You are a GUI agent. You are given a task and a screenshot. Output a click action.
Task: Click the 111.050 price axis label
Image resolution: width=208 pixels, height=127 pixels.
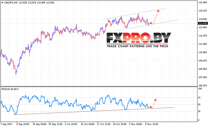point(203,44)
